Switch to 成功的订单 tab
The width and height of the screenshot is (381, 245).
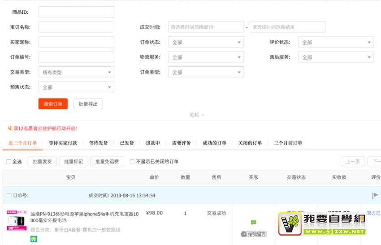(215, 143)
